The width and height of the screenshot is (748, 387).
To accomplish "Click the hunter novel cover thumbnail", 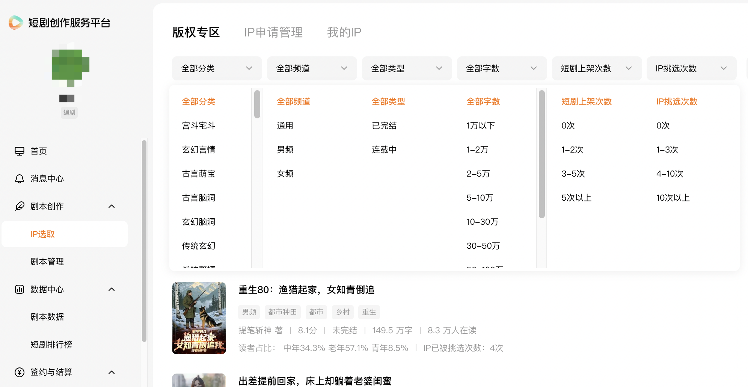I will click(199, 318).
